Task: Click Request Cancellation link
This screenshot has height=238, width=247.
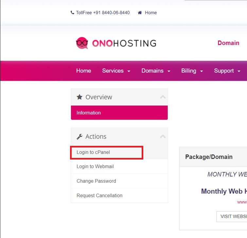Action: click(99, 195)
